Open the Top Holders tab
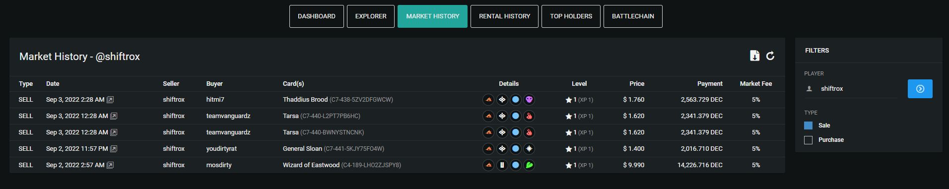Screen dimensions: 949x189 pyautogui.click(x=571, y=16)
